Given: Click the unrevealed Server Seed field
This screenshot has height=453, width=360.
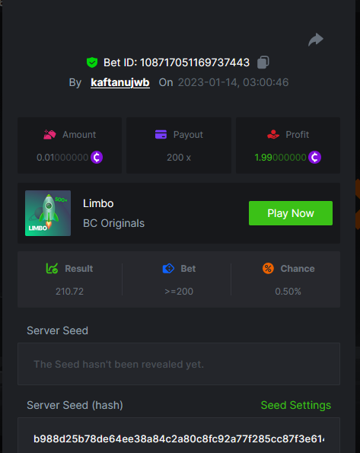Looking at the screenshot, I should coord(179,364).
